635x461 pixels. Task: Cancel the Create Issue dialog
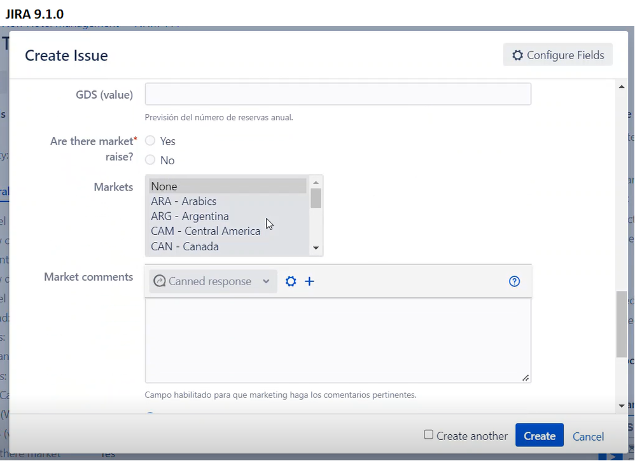(588, 436)
